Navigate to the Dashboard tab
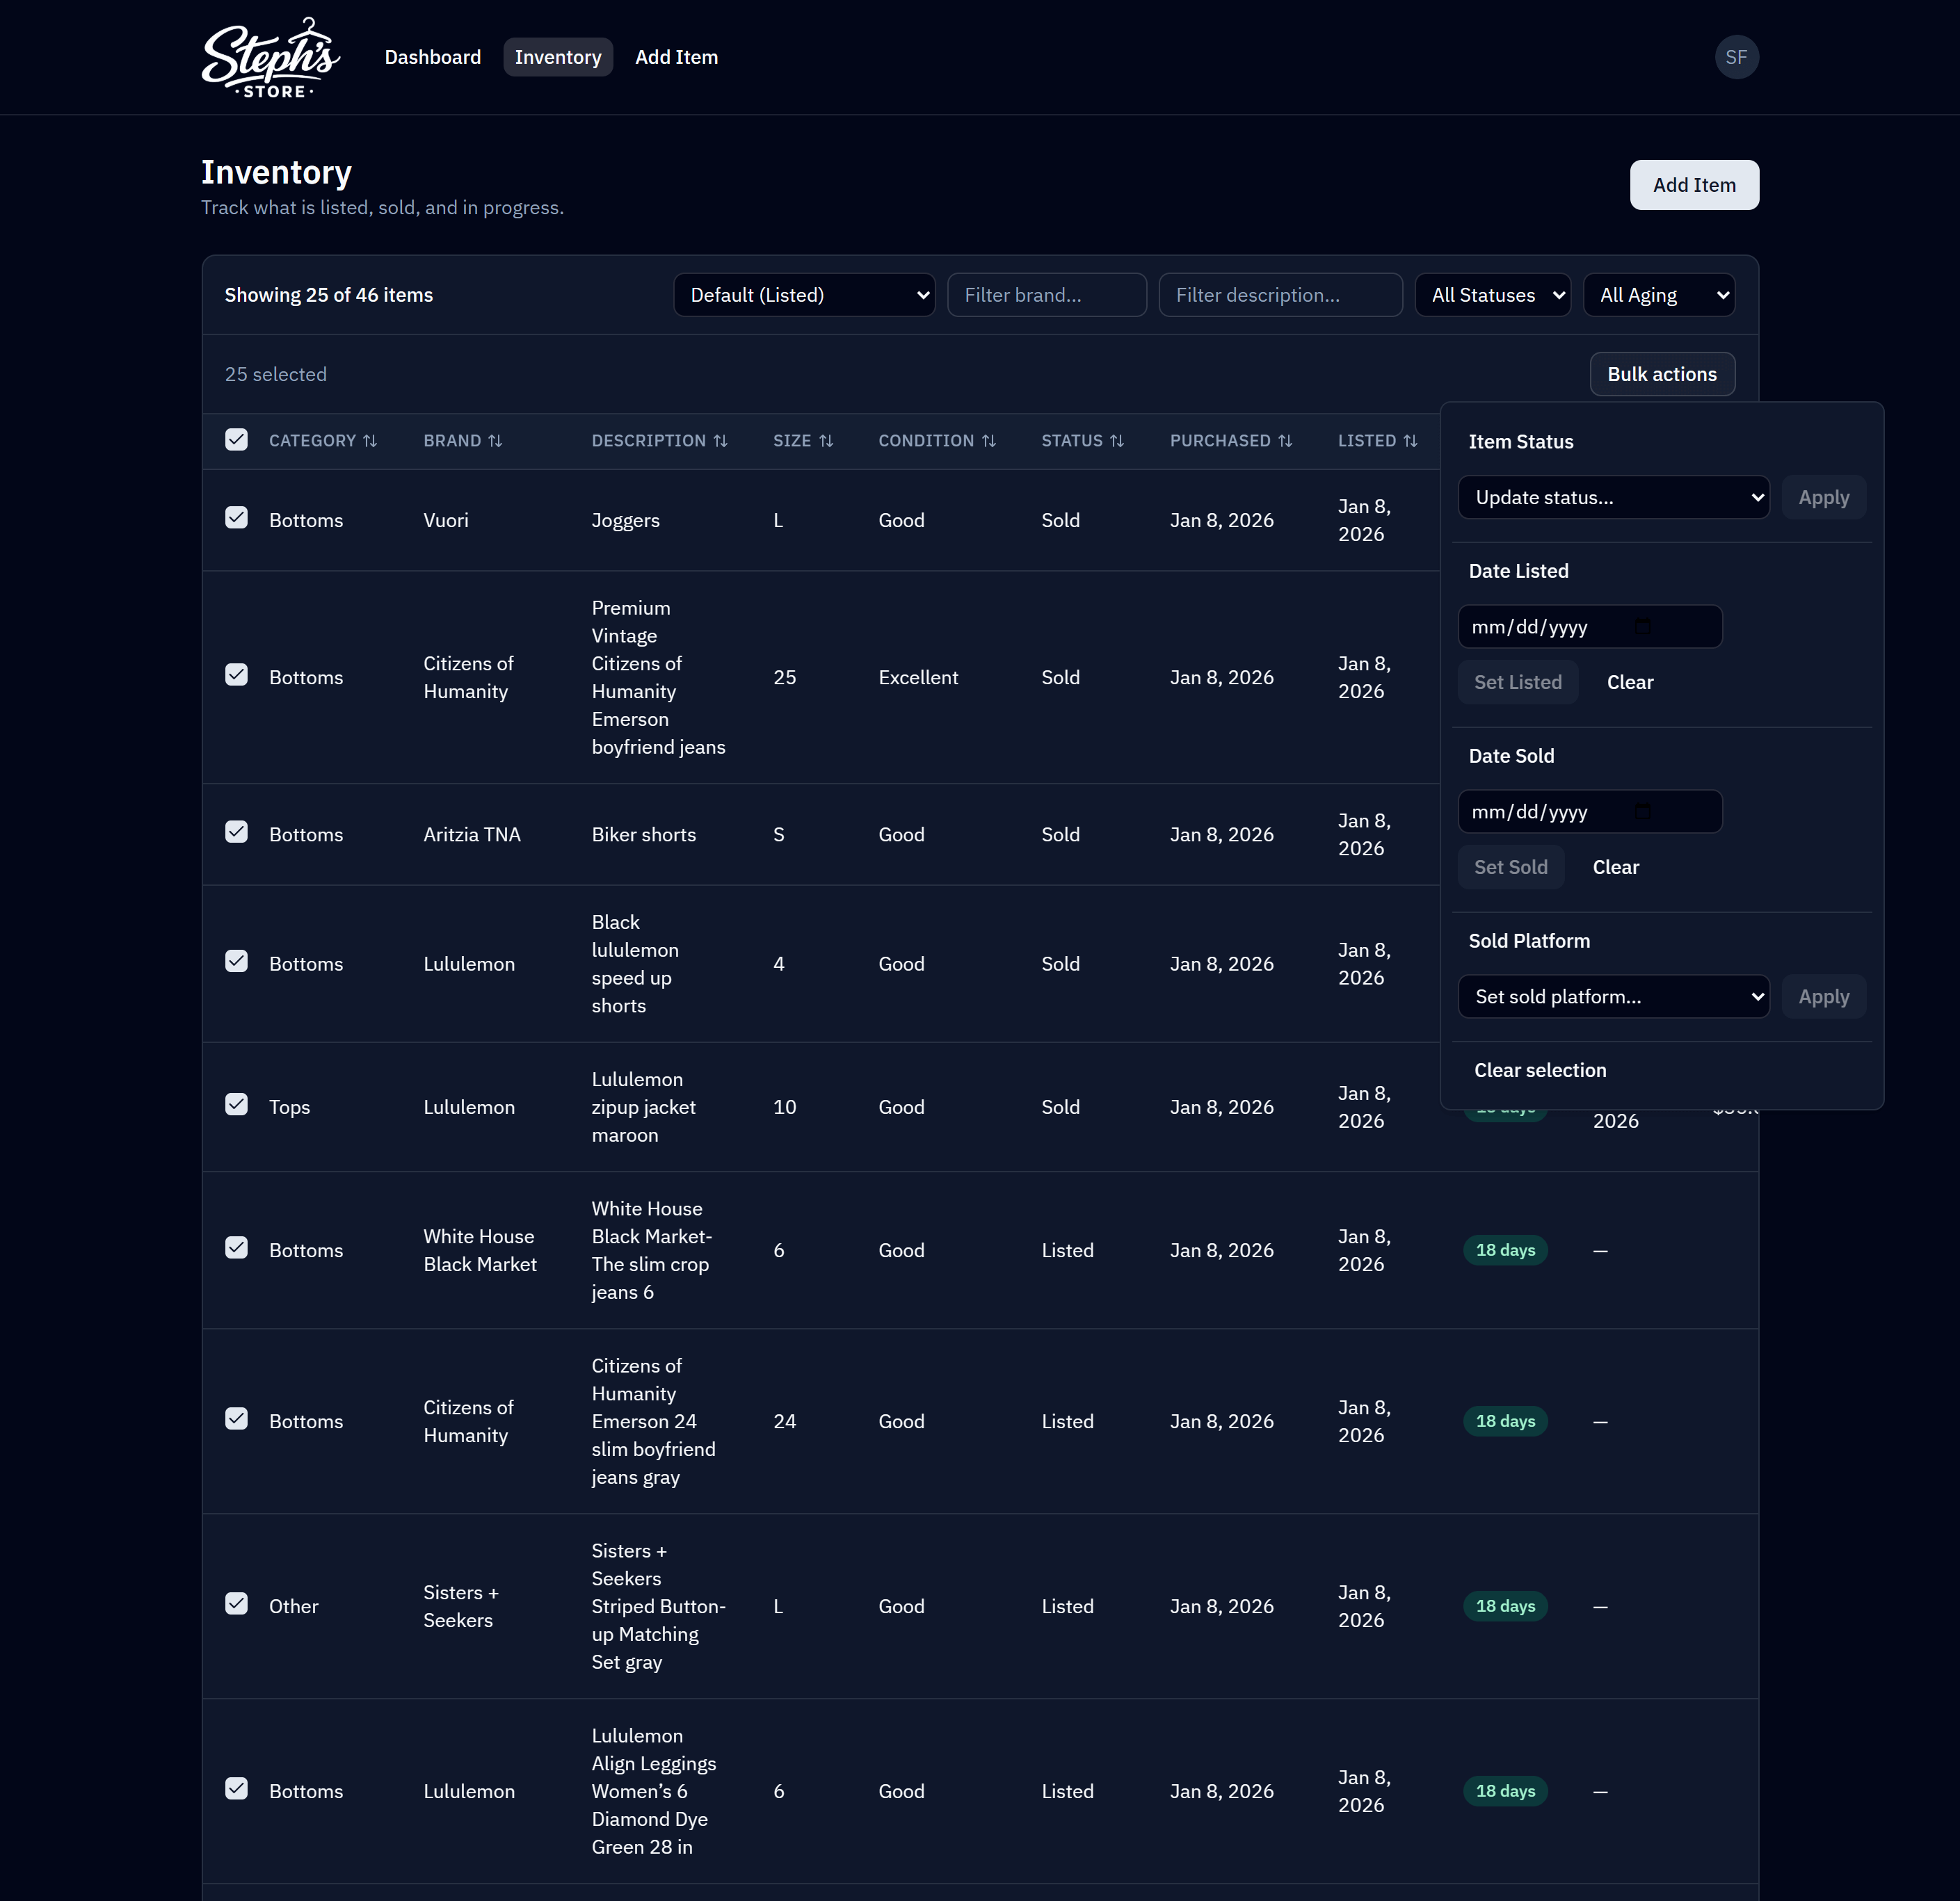The height and width of the screenshot is (1901, 1960). (432, 57)
